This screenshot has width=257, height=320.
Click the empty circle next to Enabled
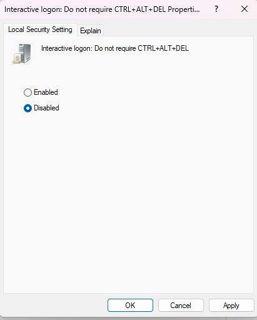point(28,92)
